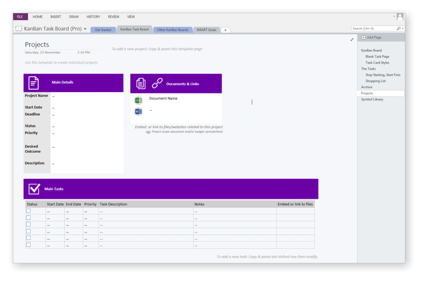Image resolution: width=423 pixels, height=281 pixels.
Task: Click the Main Details document icon
Action: pyautogui.click(x=33, y=83)
